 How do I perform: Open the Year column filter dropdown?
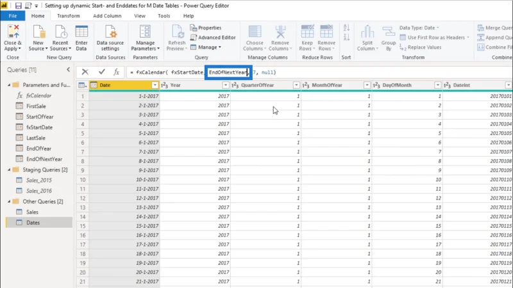(x=226, y=85)
